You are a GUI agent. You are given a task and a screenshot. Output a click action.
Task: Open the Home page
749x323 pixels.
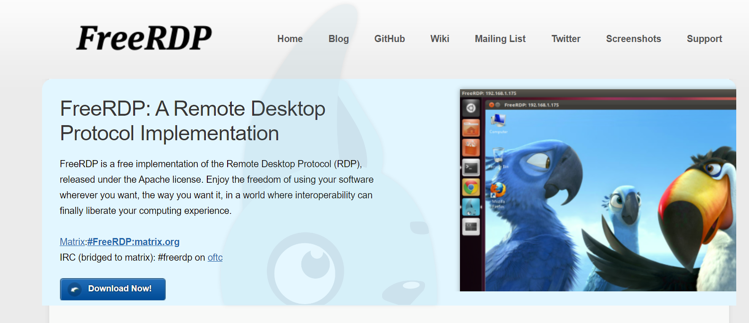coord(290,39)
